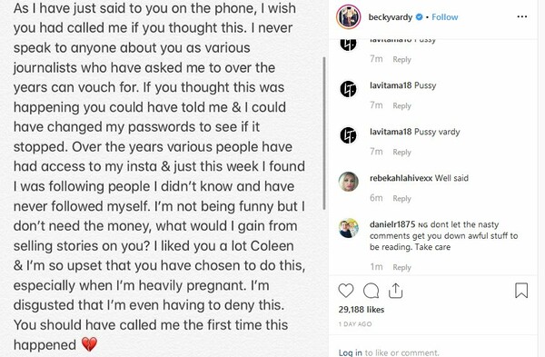Open the '1 DAY AGO' timestamp
Image resolution: width=545 pixels, height=357 pixels.
(355, 324)
